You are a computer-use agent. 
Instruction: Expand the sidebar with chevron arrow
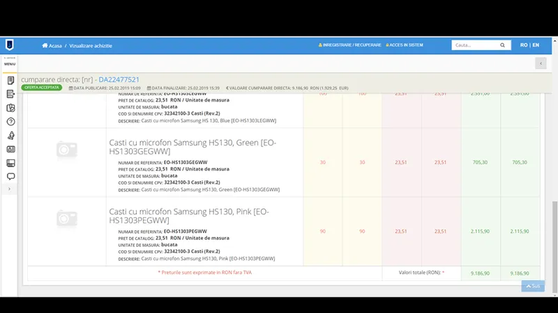click(10, 189)
